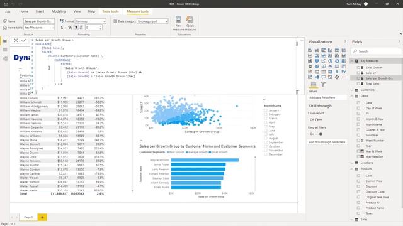Cancel the formula edit with X
403x226 pixels.
click(16, 40)
